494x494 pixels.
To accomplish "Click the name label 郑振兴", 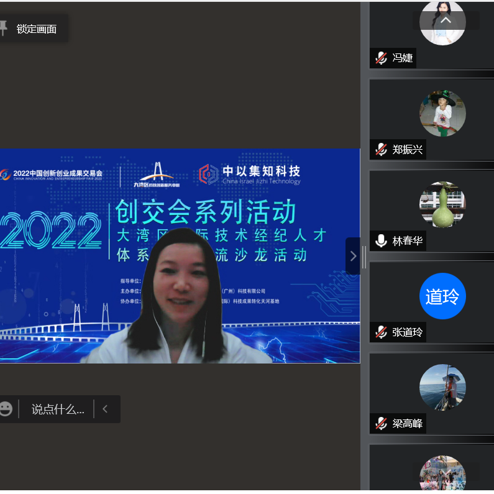I will coord(407,149).
